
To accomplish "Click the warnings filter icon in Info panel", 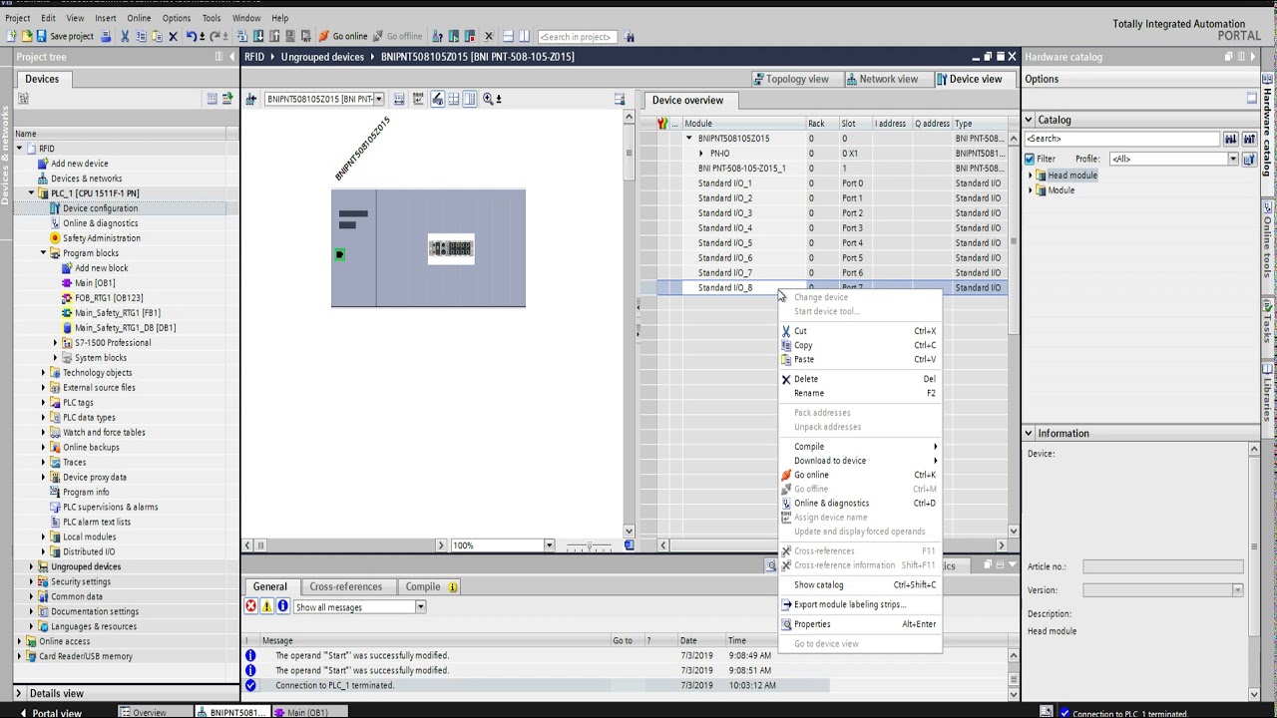I will (x=267, y=606).
